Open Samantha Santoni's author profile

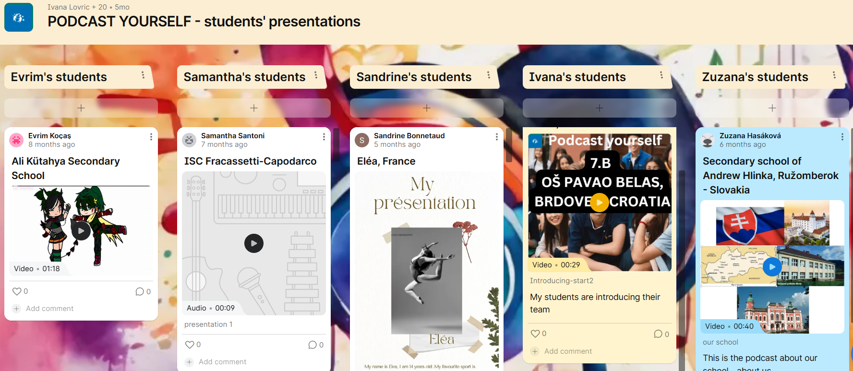[x=232, y=136]
